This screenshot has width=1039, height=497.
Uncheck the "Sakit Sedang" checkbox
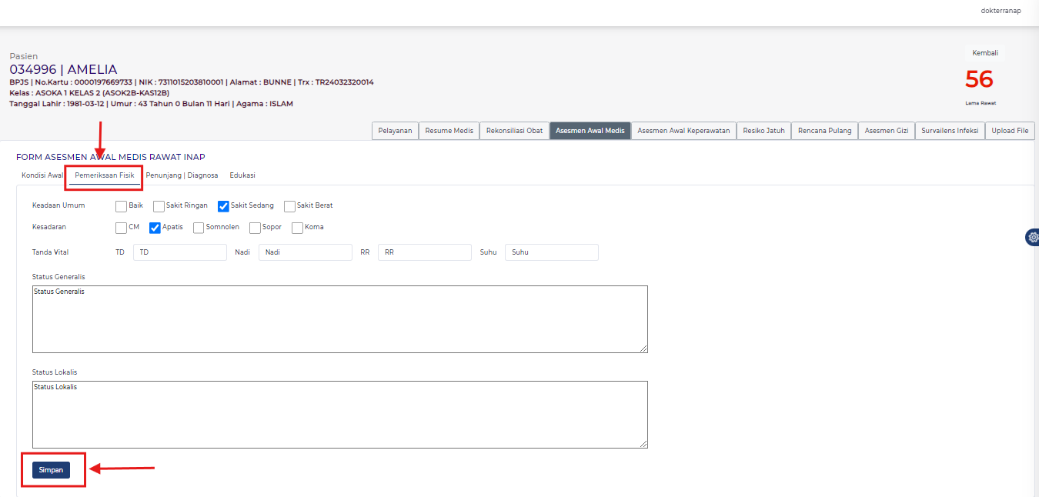pyautogui.click(x=223, y=205)
